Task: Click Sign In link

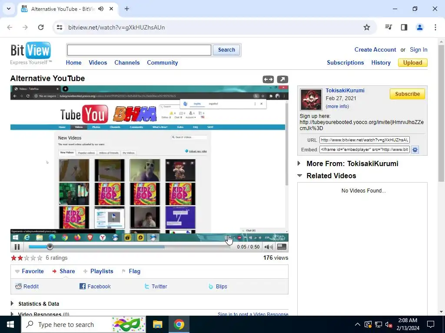Action: click(418, 49)
